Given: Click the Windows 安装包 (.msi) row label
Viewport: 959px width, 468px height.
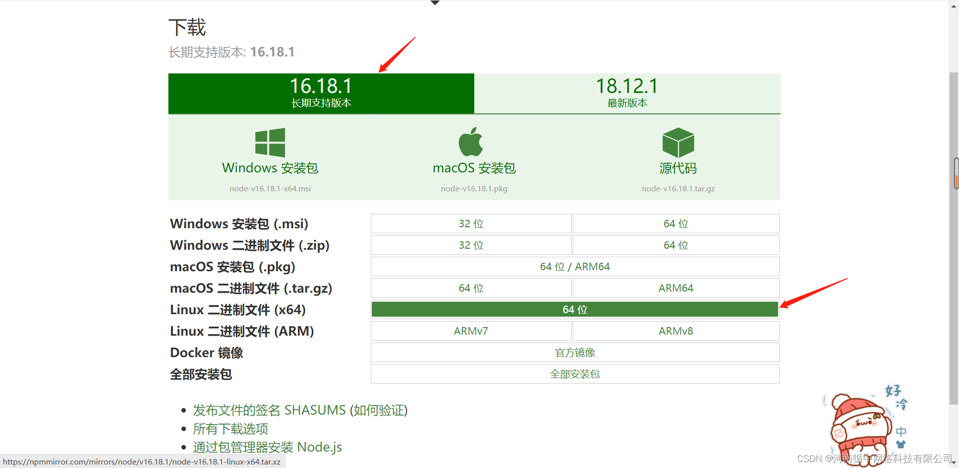Looking at the screenshot, I should [x=239, y=224].
